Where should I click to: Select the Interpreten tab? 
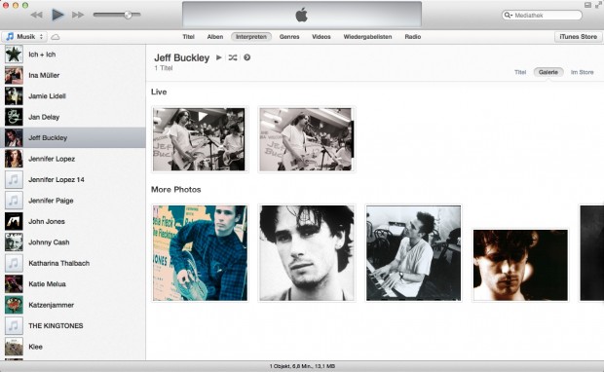251,37
